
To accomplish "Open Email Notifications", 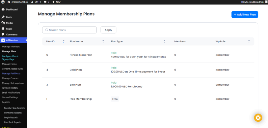I will tap(11, 93).
